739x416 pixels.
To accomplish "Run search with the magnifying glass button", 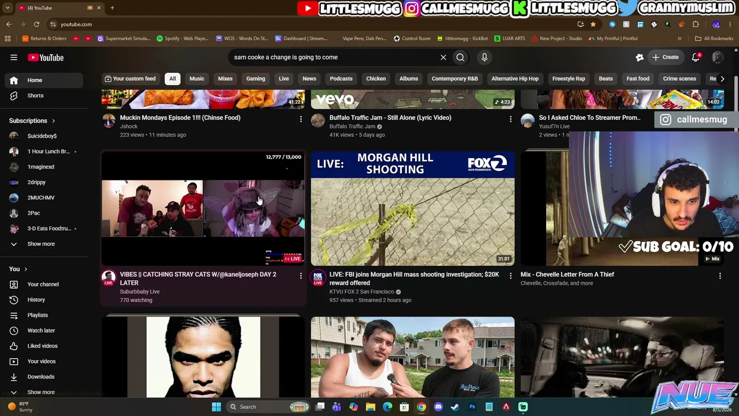I will tap(460, 57).
